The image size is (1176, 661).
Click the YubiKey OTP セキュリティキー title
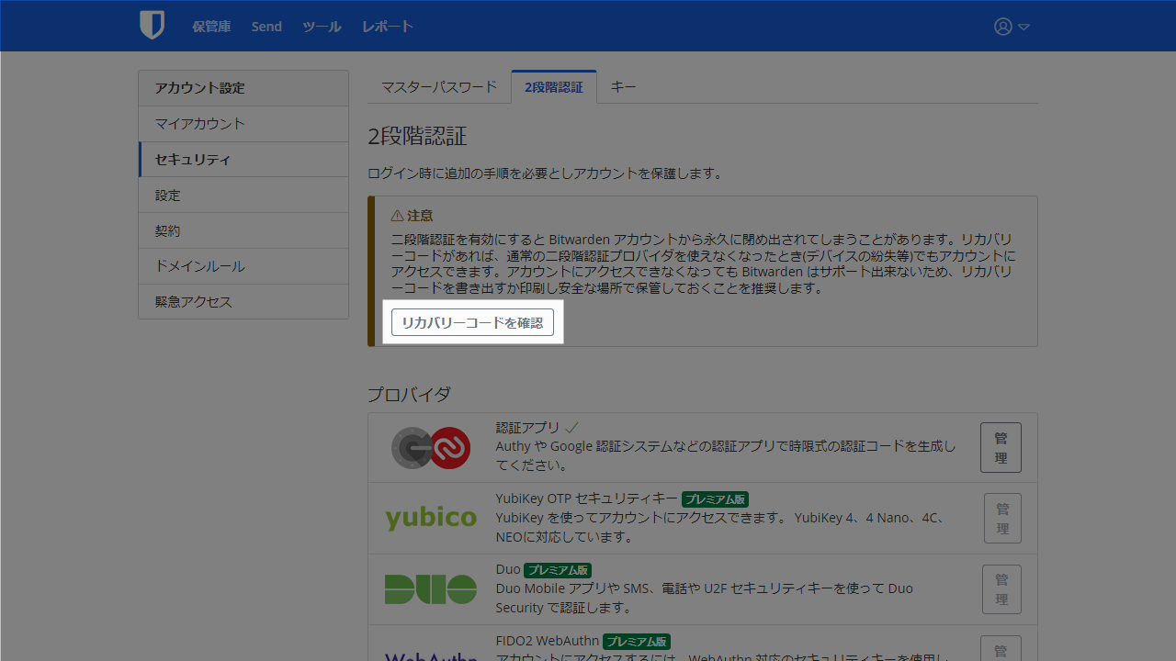[586, 499]
